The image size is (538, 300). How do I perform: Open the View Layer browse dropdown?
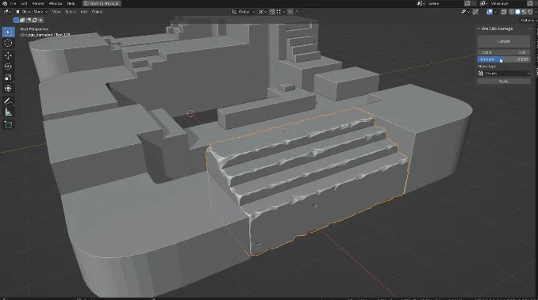[483, 3]
